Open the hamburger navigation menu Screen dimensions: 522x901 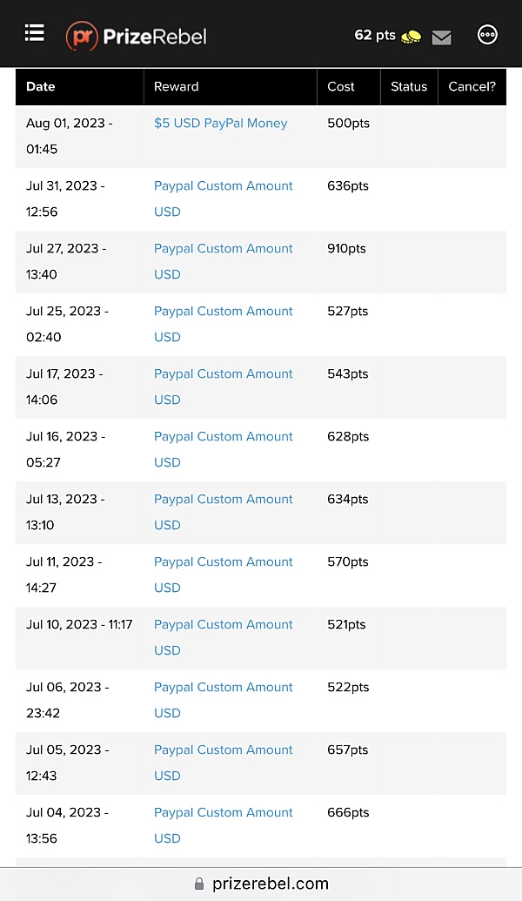34,33
